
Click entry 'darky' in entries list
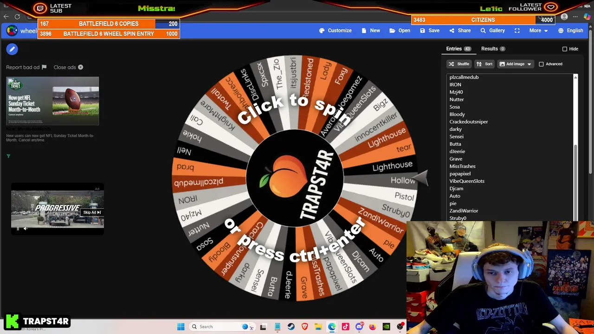coord(456,129)
